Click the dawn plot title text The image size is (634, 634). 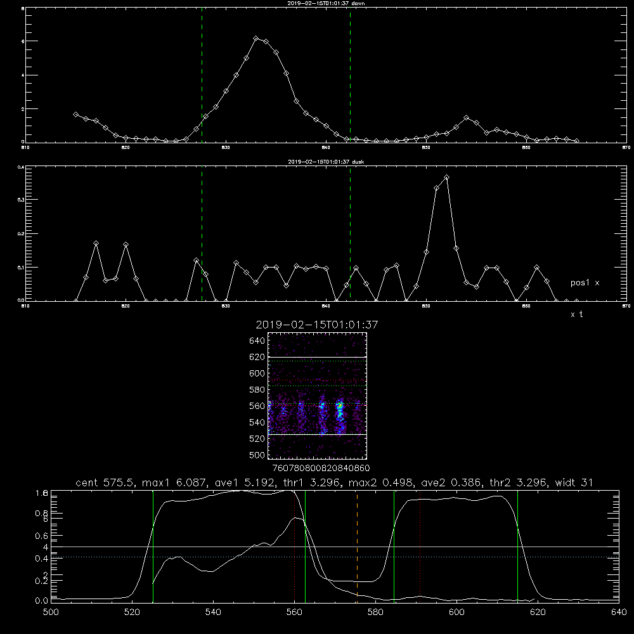[326, 3]
